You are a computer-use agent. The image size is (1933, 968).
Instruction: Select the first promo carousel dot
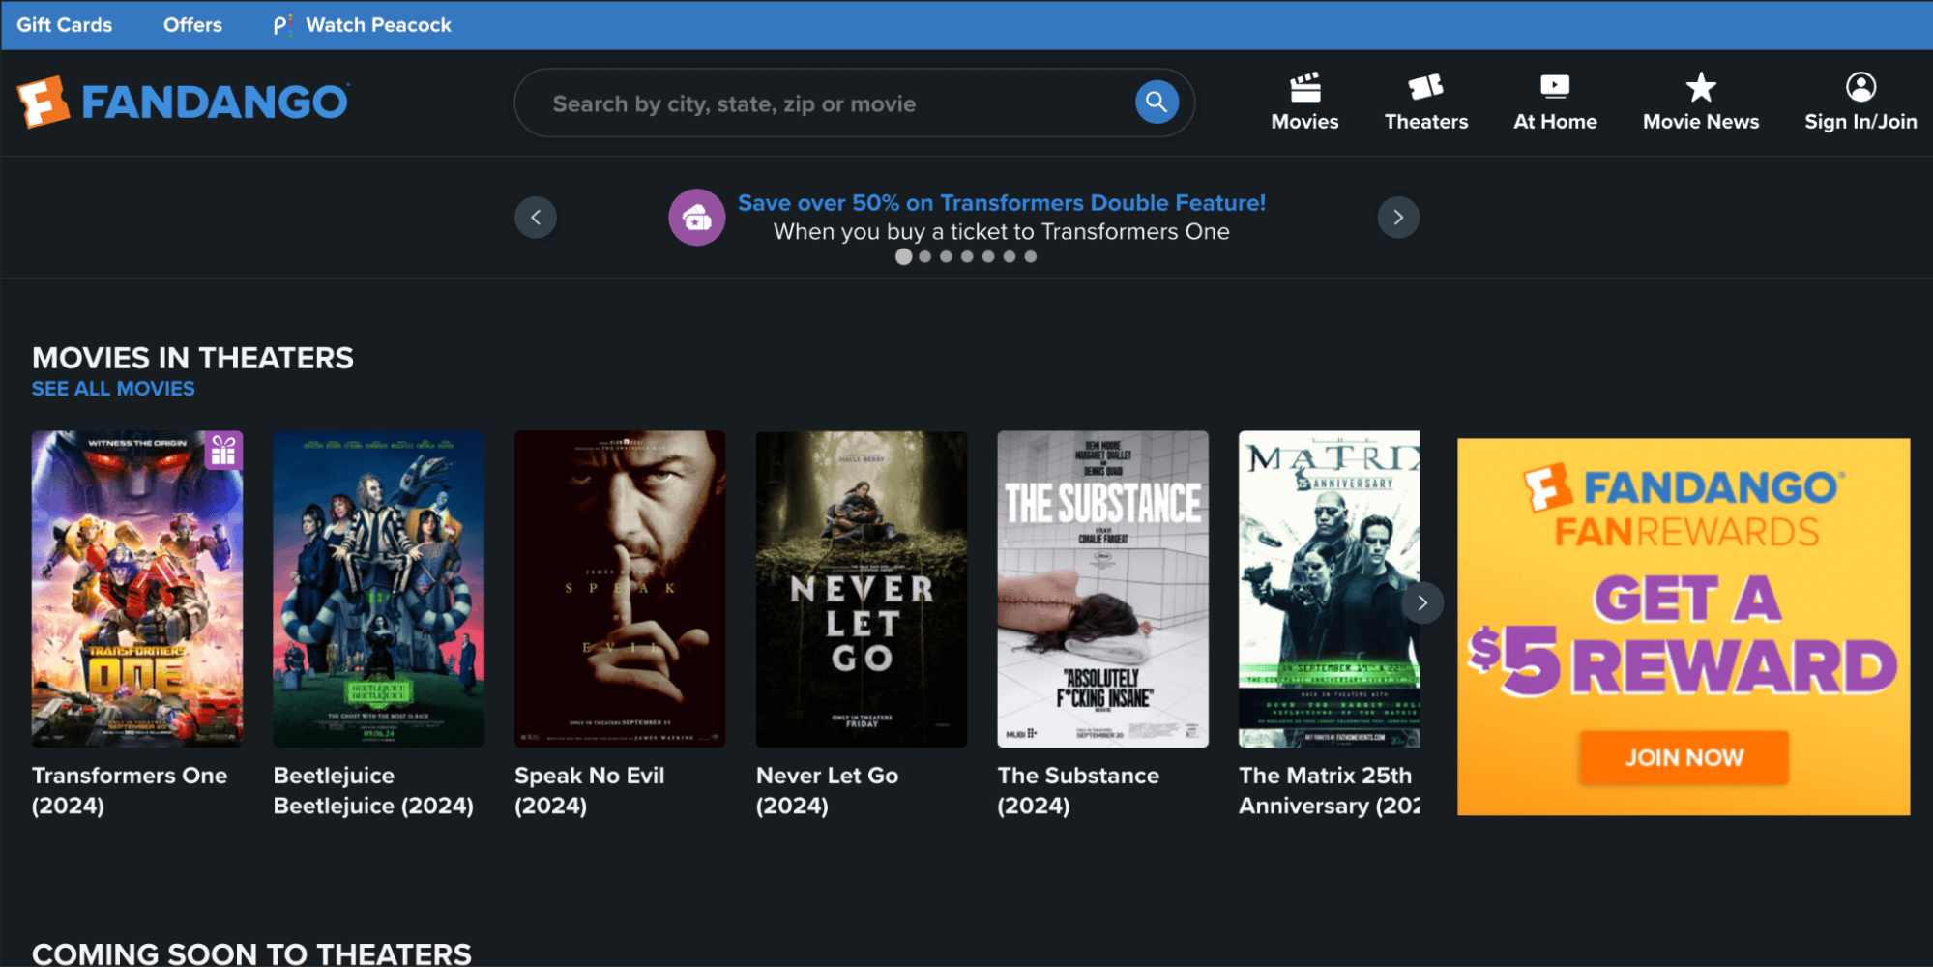(x=903, y=256)
